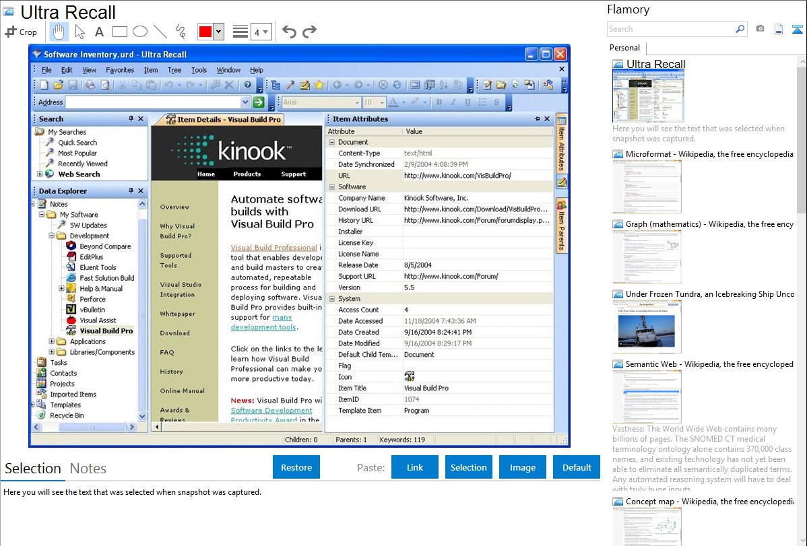This screenshot has width=807, height=546.
Task: Open the Favorites menu in Ultra Recall
Action: (x=120, y=70)
